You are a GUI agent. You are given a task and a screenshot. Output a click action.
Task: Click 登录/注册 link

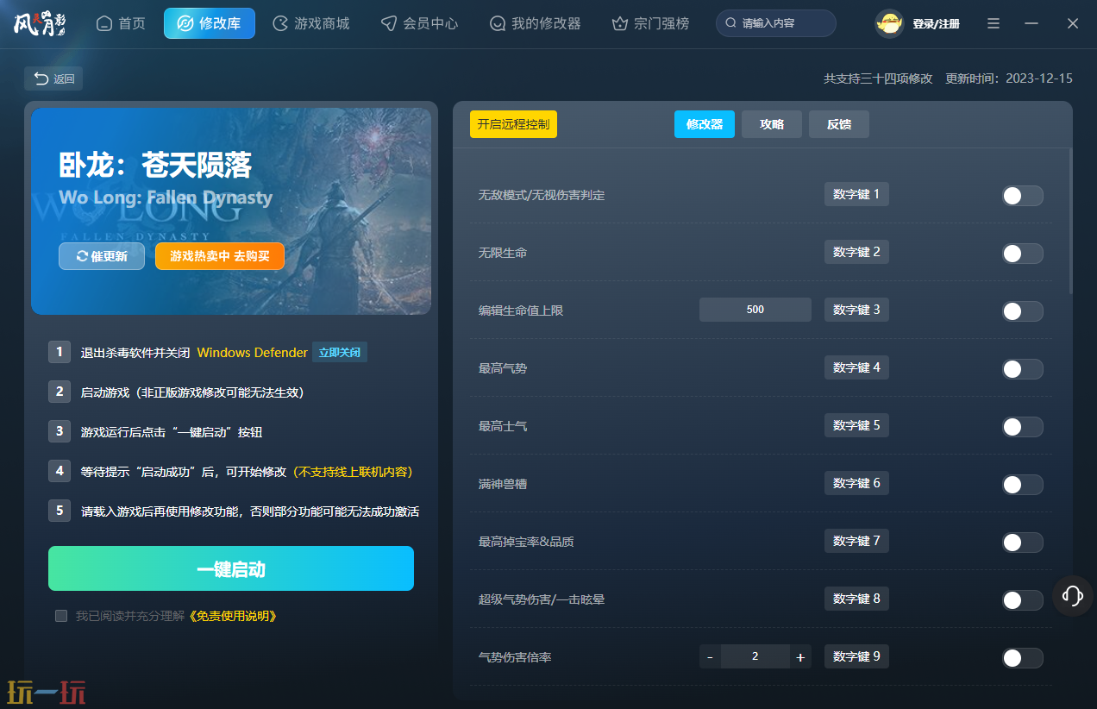936,24
